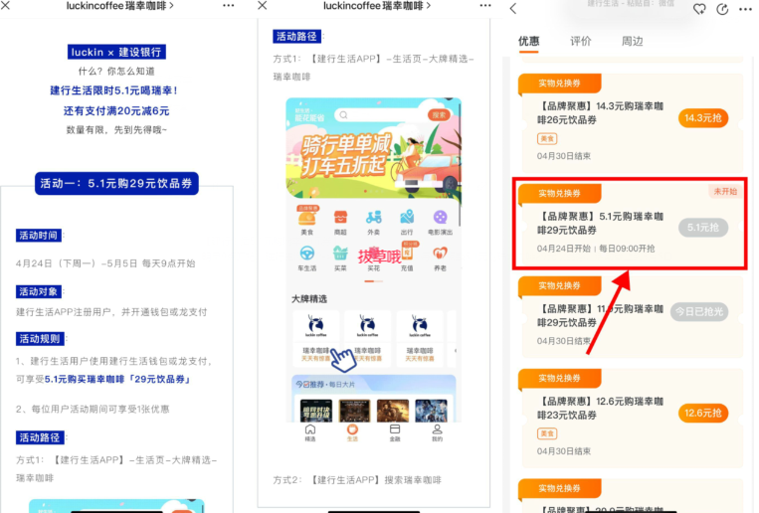This screenshot has width=759, height=513.
Task: Tap the 美食 tag on the 12.6元 coupon
Action: click(x=547, y=433)
